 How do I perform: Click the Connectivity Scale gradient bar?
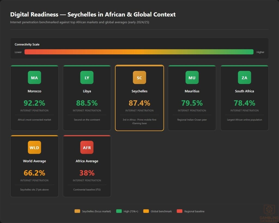(139, 52)
